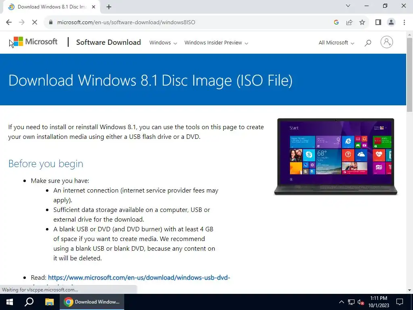Screen dimensions: 413x310
Task: Open taskbar search magnifier
Action: coord(29,302)
